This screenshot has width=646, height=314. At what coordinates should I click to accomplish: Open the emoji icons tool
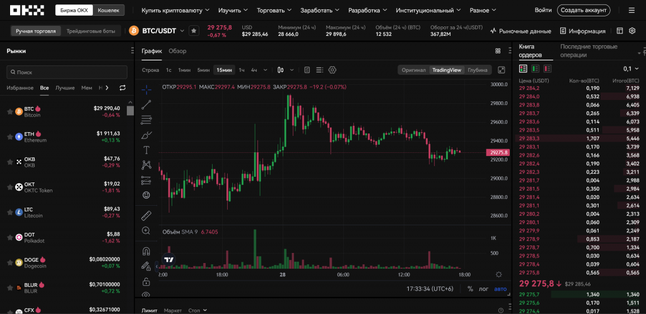pyautogui.click(x=146, y=195)
